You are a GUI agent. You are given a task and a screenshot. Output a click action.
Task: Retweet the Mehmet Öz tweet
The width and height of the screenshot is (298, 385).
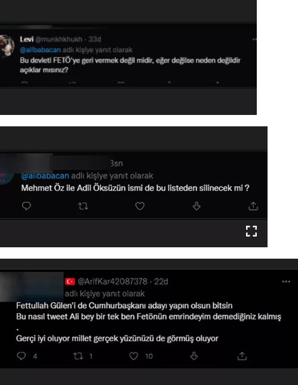(83, 206)
